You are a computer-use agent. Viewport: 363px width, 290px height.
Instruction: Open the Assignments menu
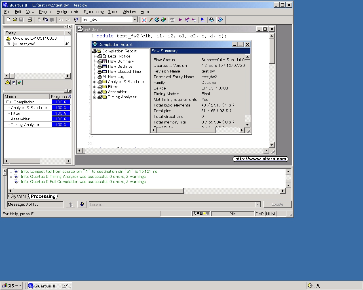(x=68, y=12)
